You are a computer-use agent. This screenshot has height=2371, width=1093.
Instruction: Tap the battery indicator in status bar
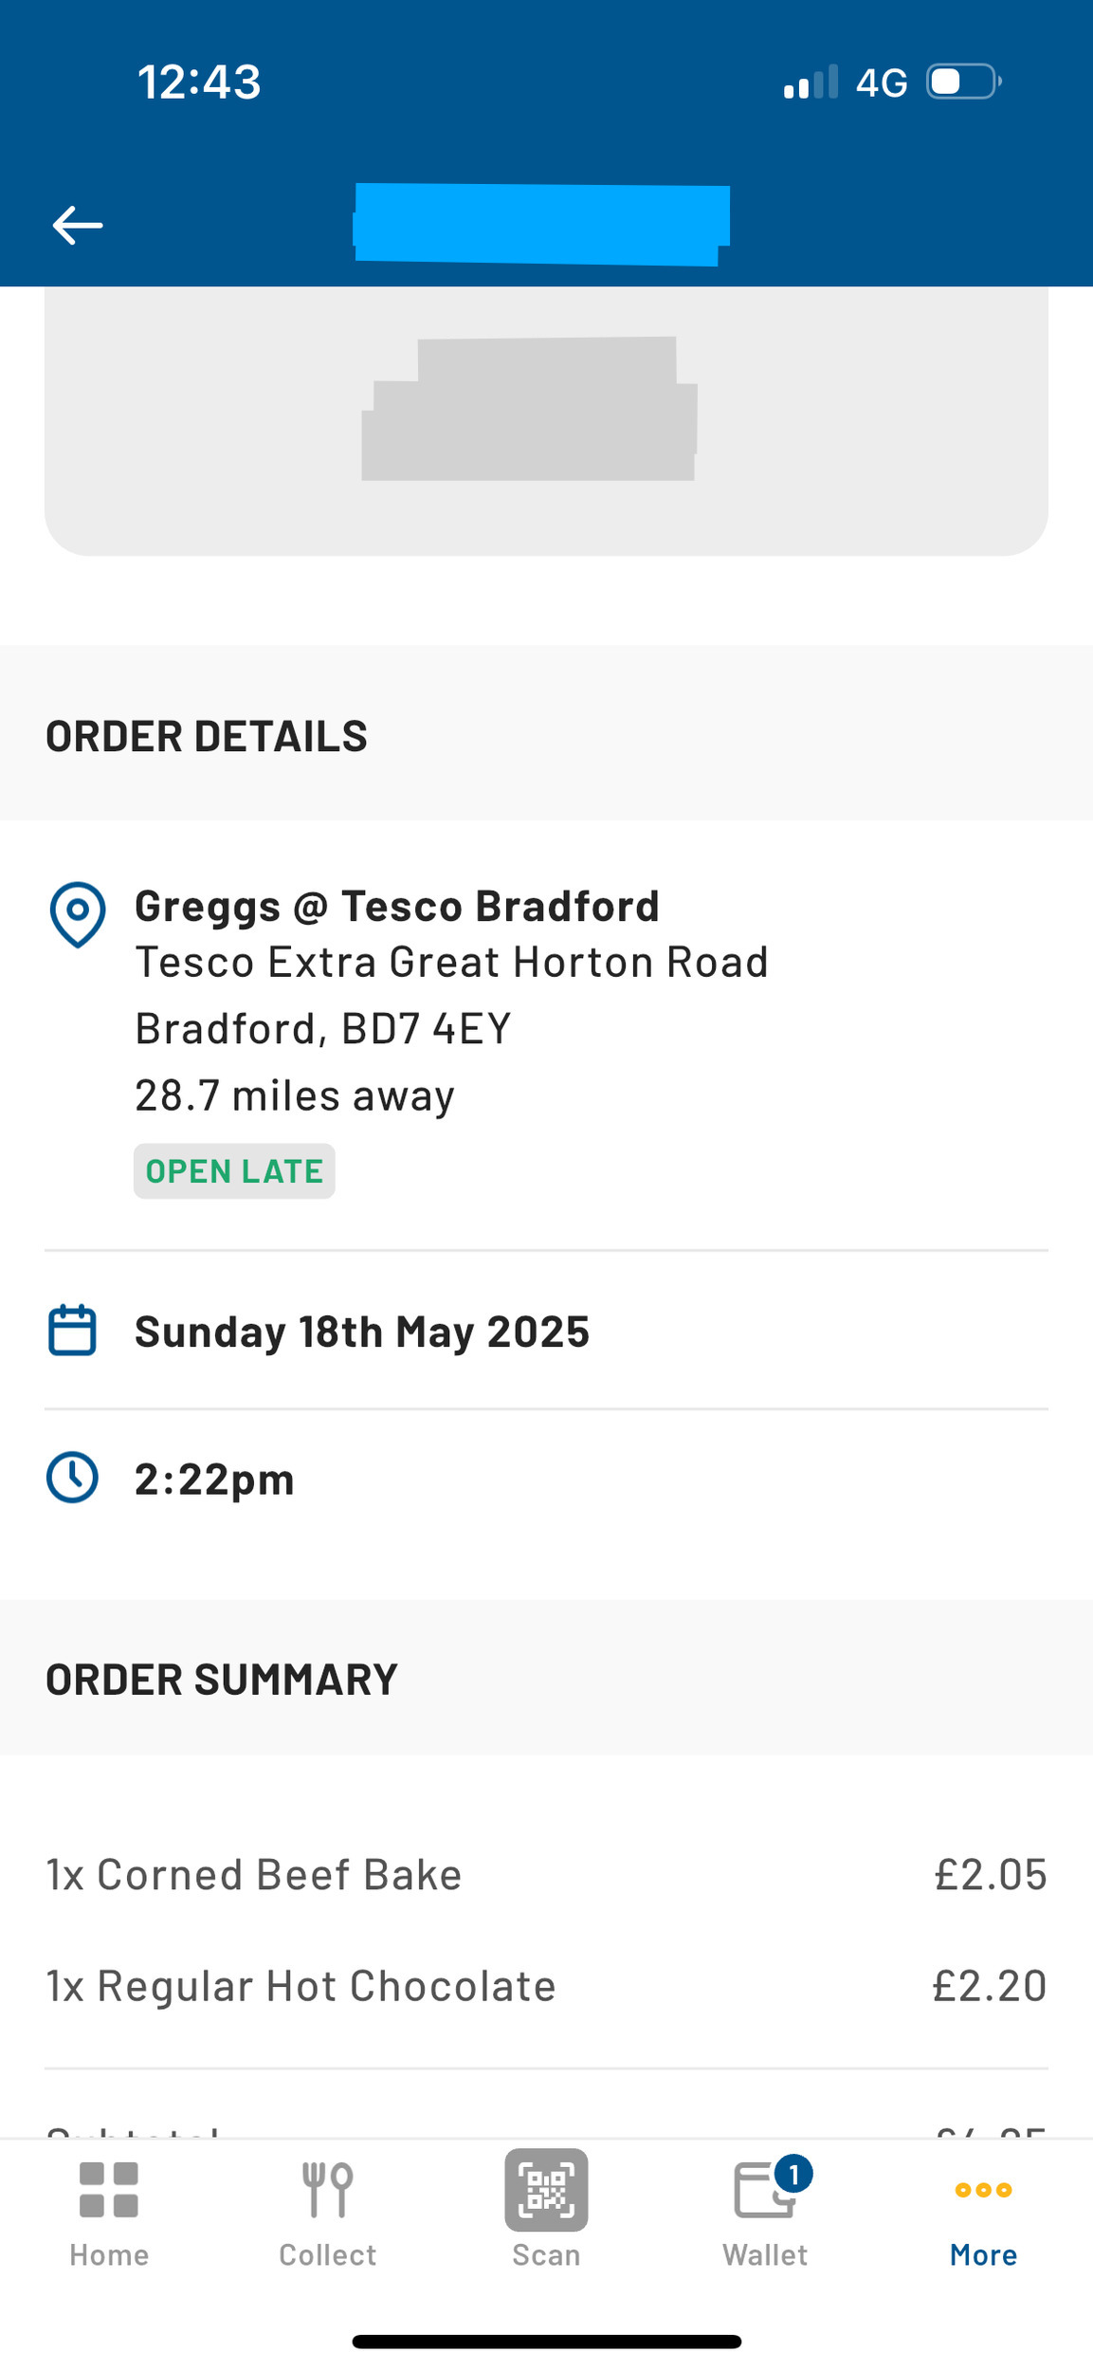coord(964,82)
